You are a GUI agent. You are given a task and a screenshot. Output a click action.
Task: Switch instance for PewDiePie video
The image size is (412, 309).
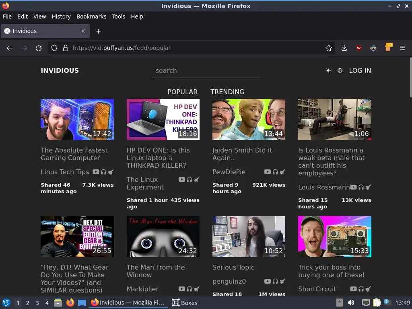coord(282,172)
